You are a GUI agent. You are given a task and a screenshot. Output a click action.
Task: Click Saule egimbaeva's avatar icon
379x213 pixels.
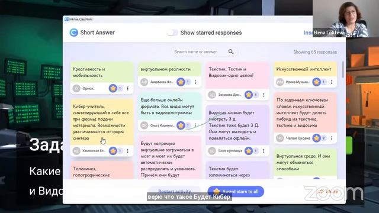pos(212,151)
